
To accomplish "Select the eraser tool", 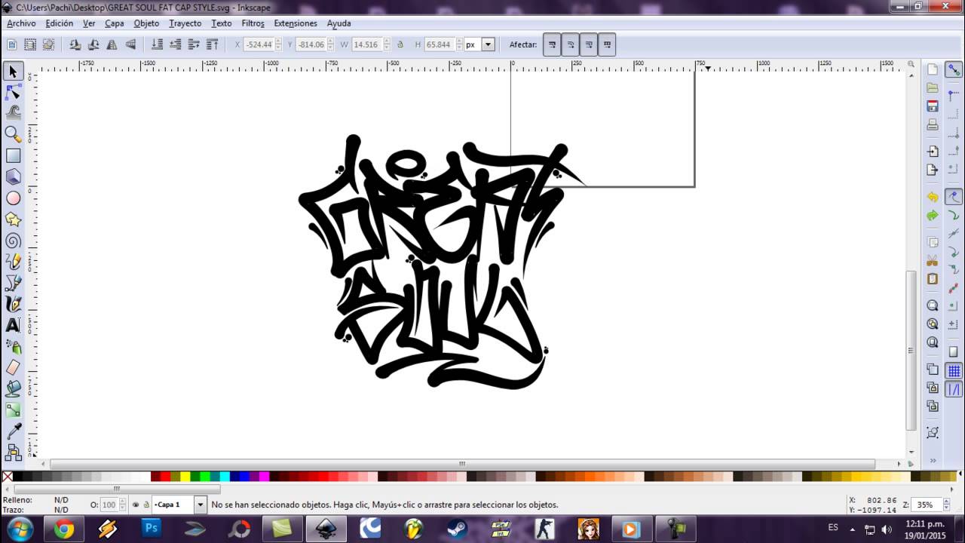I will coord(13,367).
